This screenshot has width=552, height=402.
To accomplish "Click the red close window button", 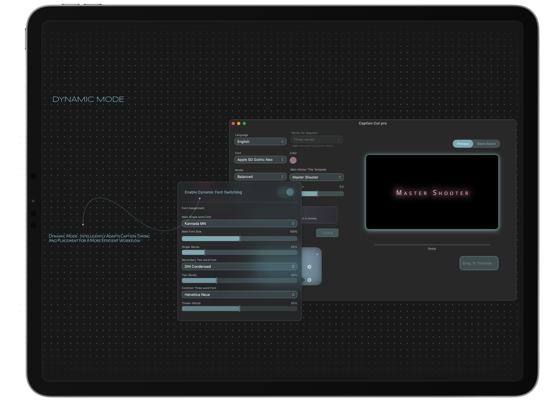I will pos(233,124).
